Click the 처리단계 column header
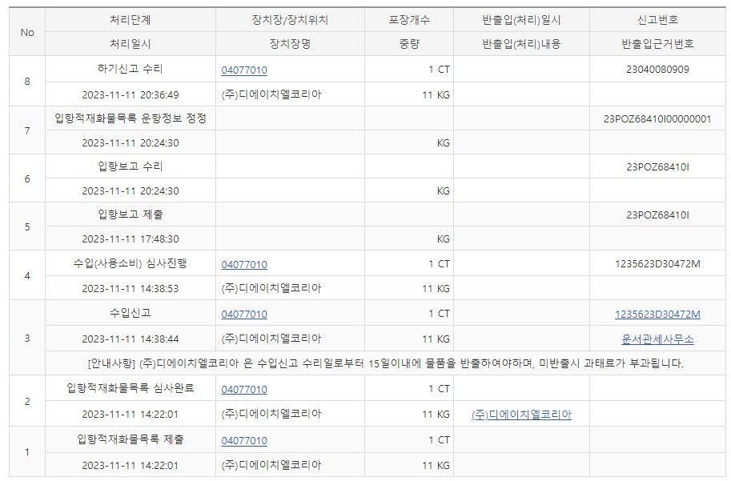Screen dimensions: 731x481 coord(130,20)
